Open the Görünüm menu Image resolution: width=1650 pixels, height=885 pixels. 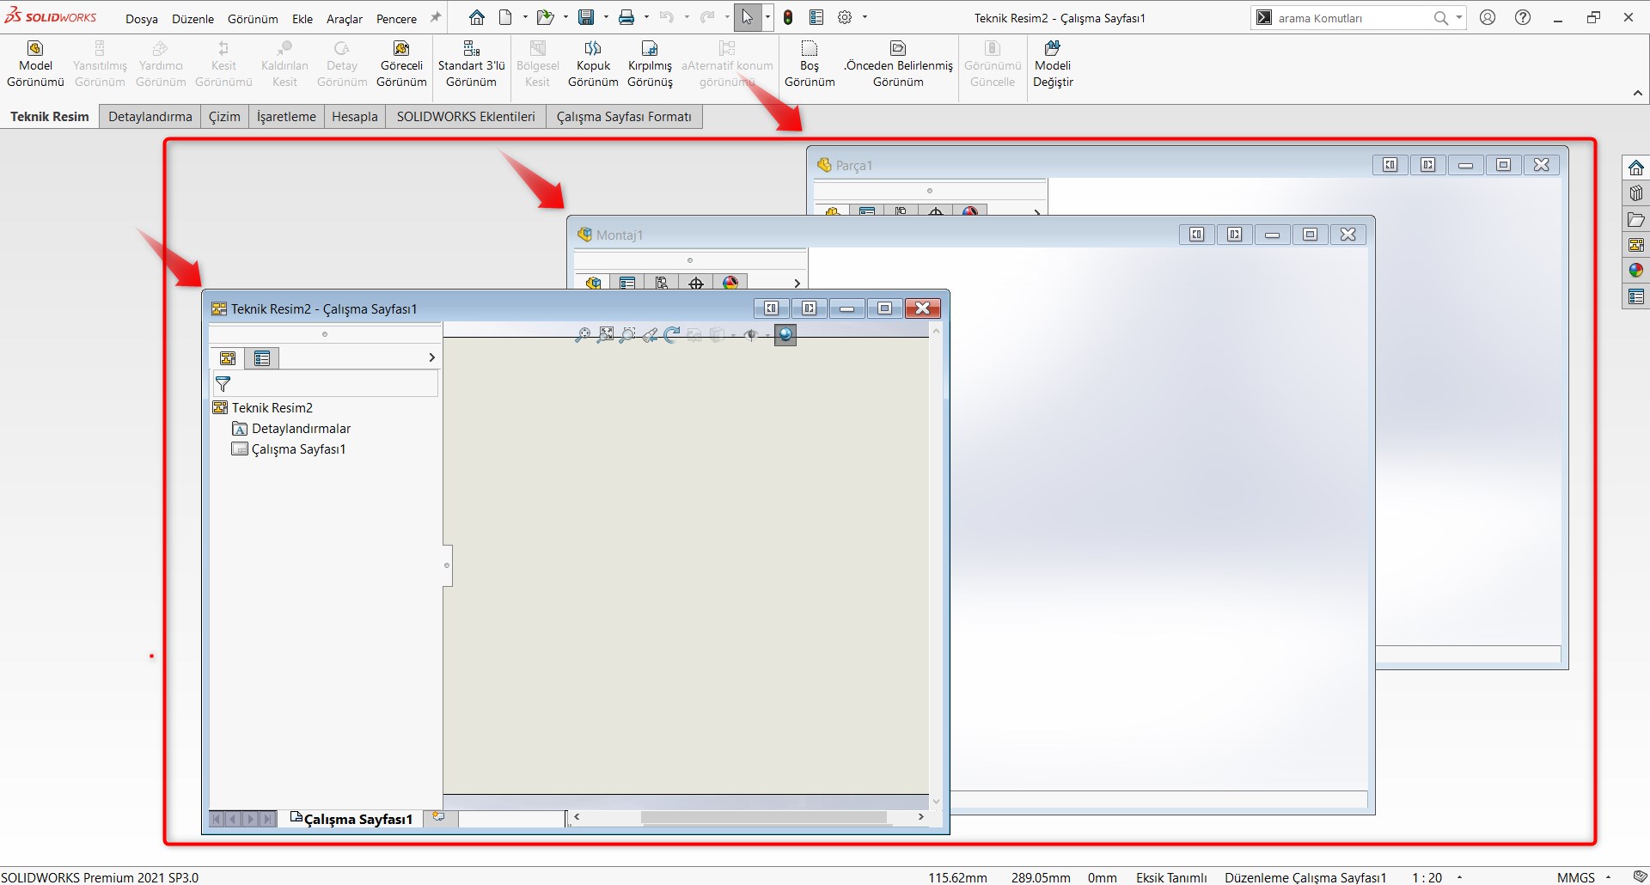[253, 19]
